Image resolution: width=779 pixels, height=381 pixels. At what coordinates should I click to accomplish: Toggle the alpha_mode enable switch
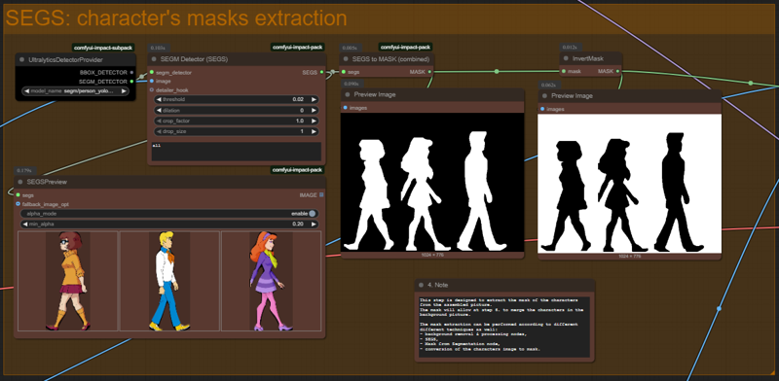(312, 214)
